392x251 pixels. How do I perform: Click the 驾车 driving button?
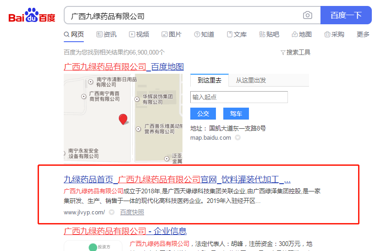tap(236, 114)
